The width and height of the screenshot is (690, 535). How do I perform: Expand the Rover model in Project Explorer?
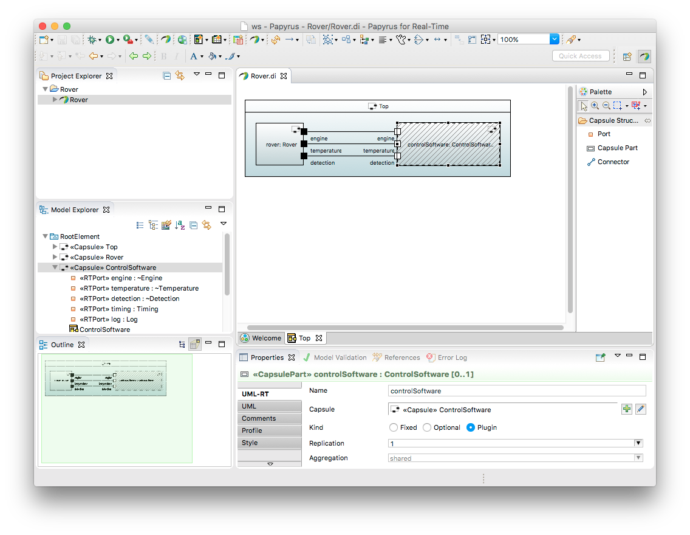pos(55,100)
